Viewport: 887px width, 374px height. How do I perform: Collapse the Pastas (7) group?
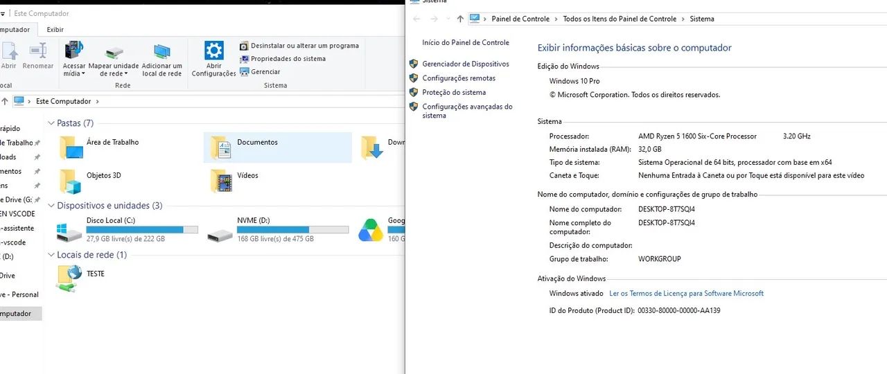(x=51, y=123)
